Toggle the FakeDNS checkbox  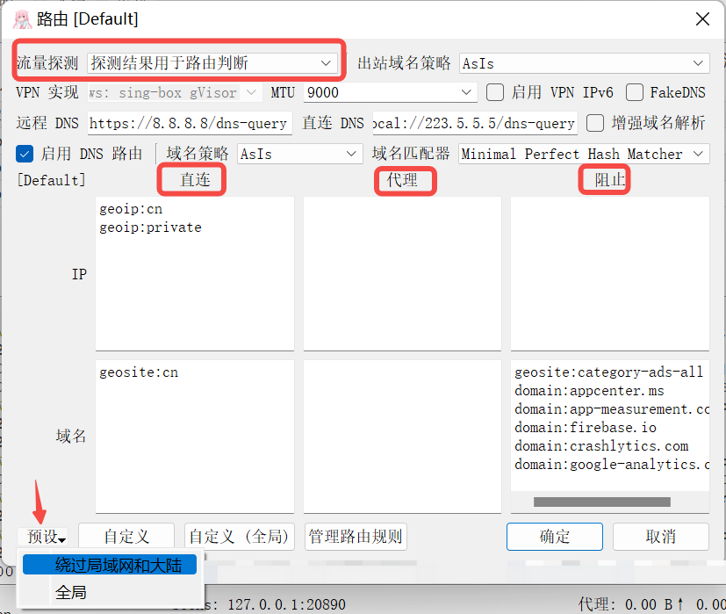click(x=634, y=92)
